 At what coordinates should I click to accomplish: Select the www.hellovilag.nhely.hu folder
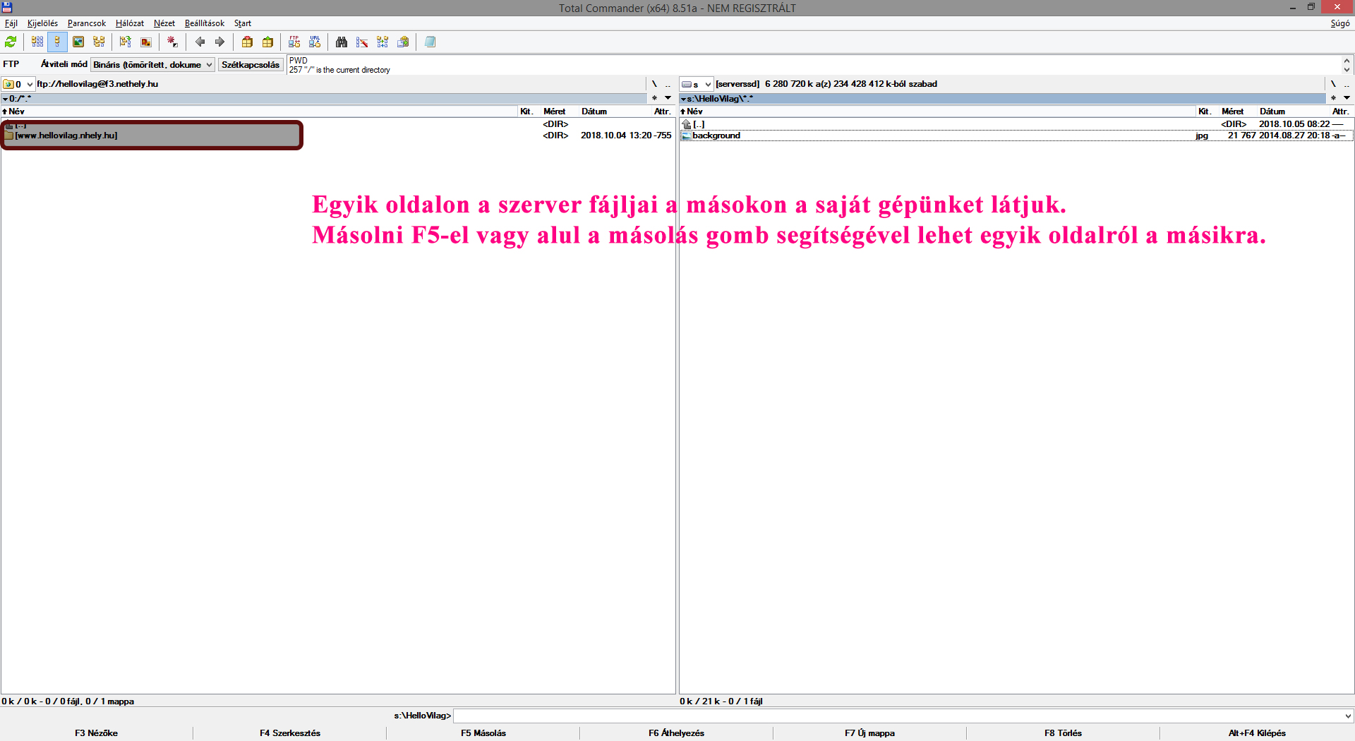click(66, 135)
